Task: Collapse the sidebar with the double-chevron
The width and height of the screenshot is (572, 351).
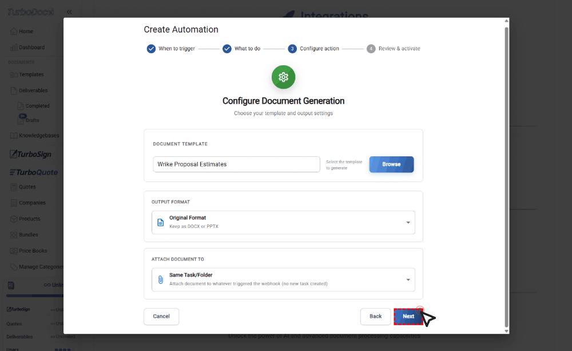Action: tap(69, 11)
